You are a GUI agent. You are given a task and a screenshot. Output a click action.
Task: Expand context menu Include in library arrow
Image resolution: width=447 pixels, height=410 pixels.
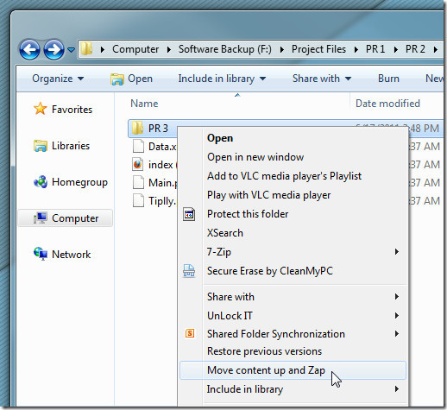(x=397, y=389)
